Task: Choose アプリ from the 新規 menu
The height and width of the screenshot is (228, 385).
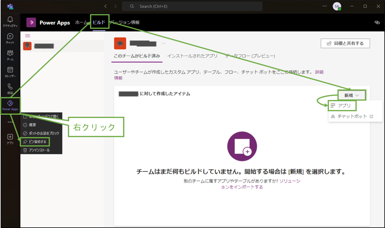Action: coord(342,105)
